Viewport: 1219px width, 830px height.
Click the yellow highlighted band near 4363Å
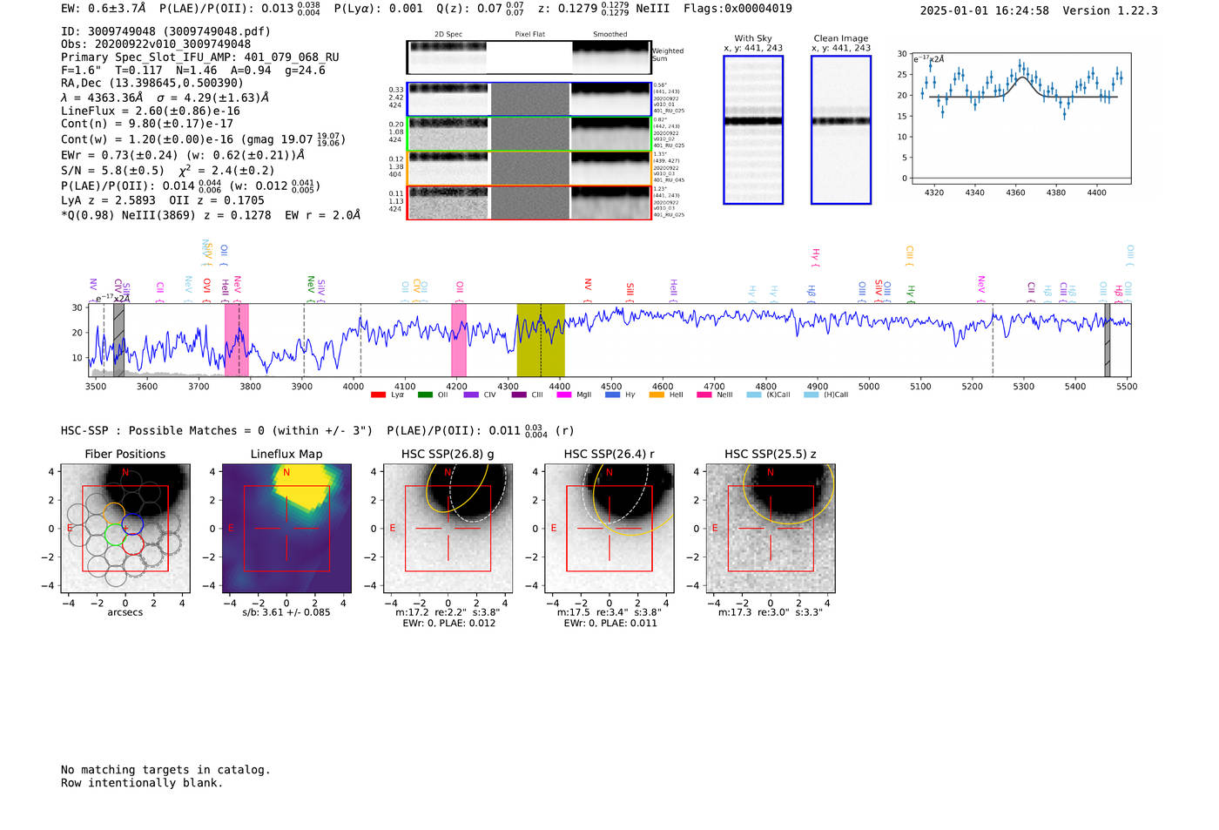(x=541, y=341)
